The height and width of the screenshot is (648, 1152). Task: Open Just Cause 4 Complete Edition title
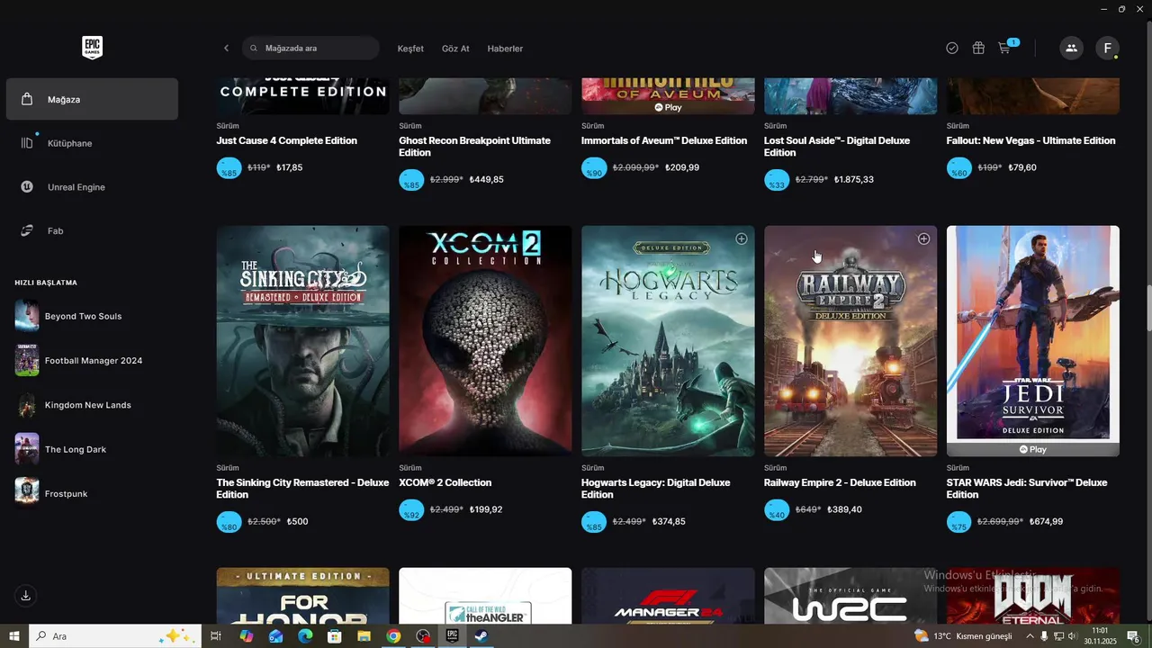pyautogui.click(x=287, y=140)
